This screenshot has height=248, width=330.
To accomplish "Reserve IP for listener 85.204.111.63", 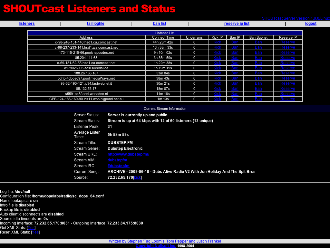I will tap(288, 58).
